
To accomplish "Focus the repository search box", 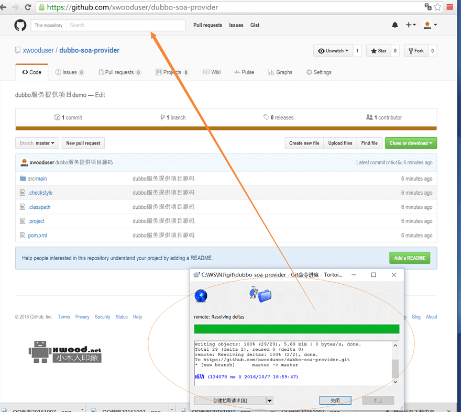I will [x=126, y=25].
